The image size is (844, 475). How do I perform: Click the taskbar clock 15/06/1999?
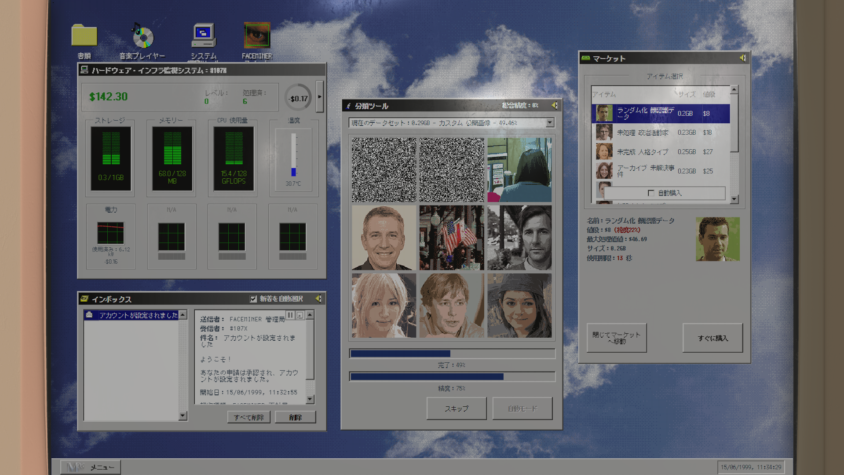click(x=751, y=467)
